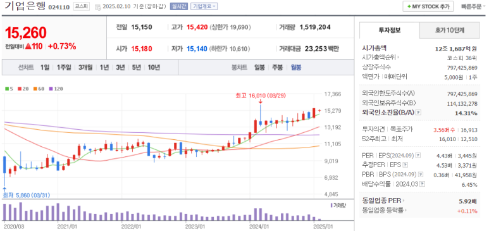489x231 pixels.
Task: Click the 외국인보유주식수 value 114,132,278
Action: (x=462, y=103)
